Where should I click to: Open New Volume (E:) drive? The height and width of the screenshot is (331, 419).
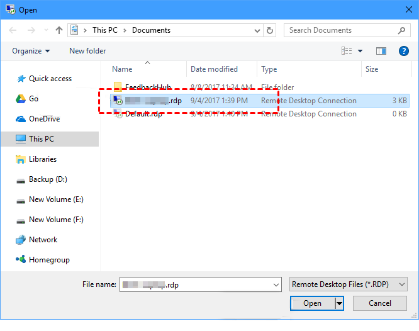(56, 199)
